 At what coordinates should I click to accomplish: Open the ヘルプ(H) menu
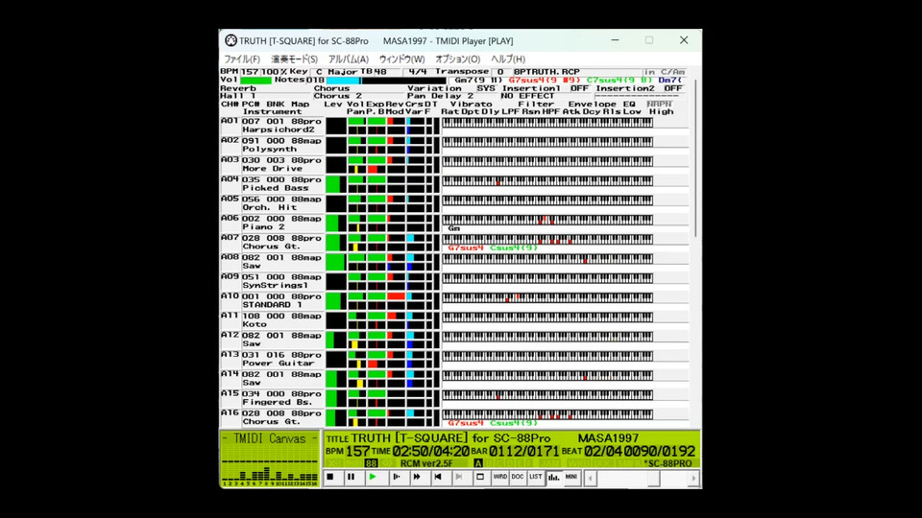507,59
